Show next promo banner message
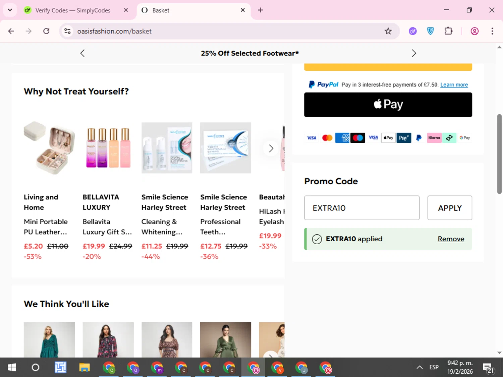The width and height of the screenshot is (503, 377). coord(414,53)
